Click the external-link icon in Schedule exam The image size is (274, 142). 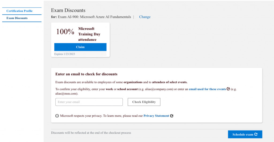[x=256, y=134]
